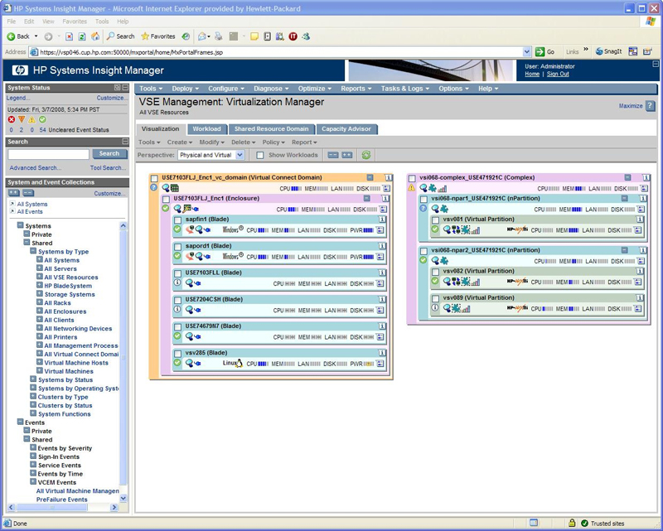Switch to the Shared Resource Domain tab
The image size is (663, 531).
click(272, 129)
